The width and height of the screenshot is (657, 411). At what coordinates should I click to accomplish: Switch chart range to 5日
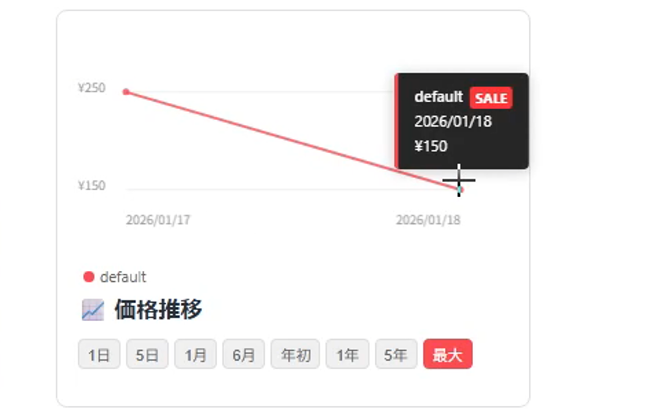coord(147,354)
